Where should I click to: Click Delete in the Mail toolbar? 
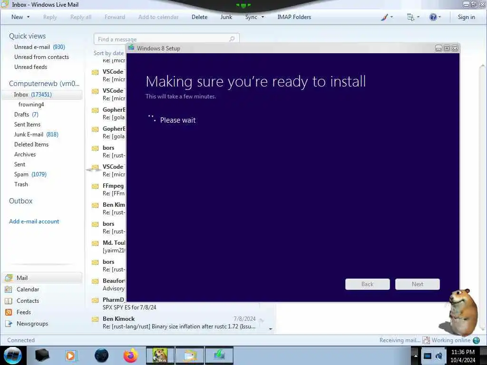pos(199,17)
